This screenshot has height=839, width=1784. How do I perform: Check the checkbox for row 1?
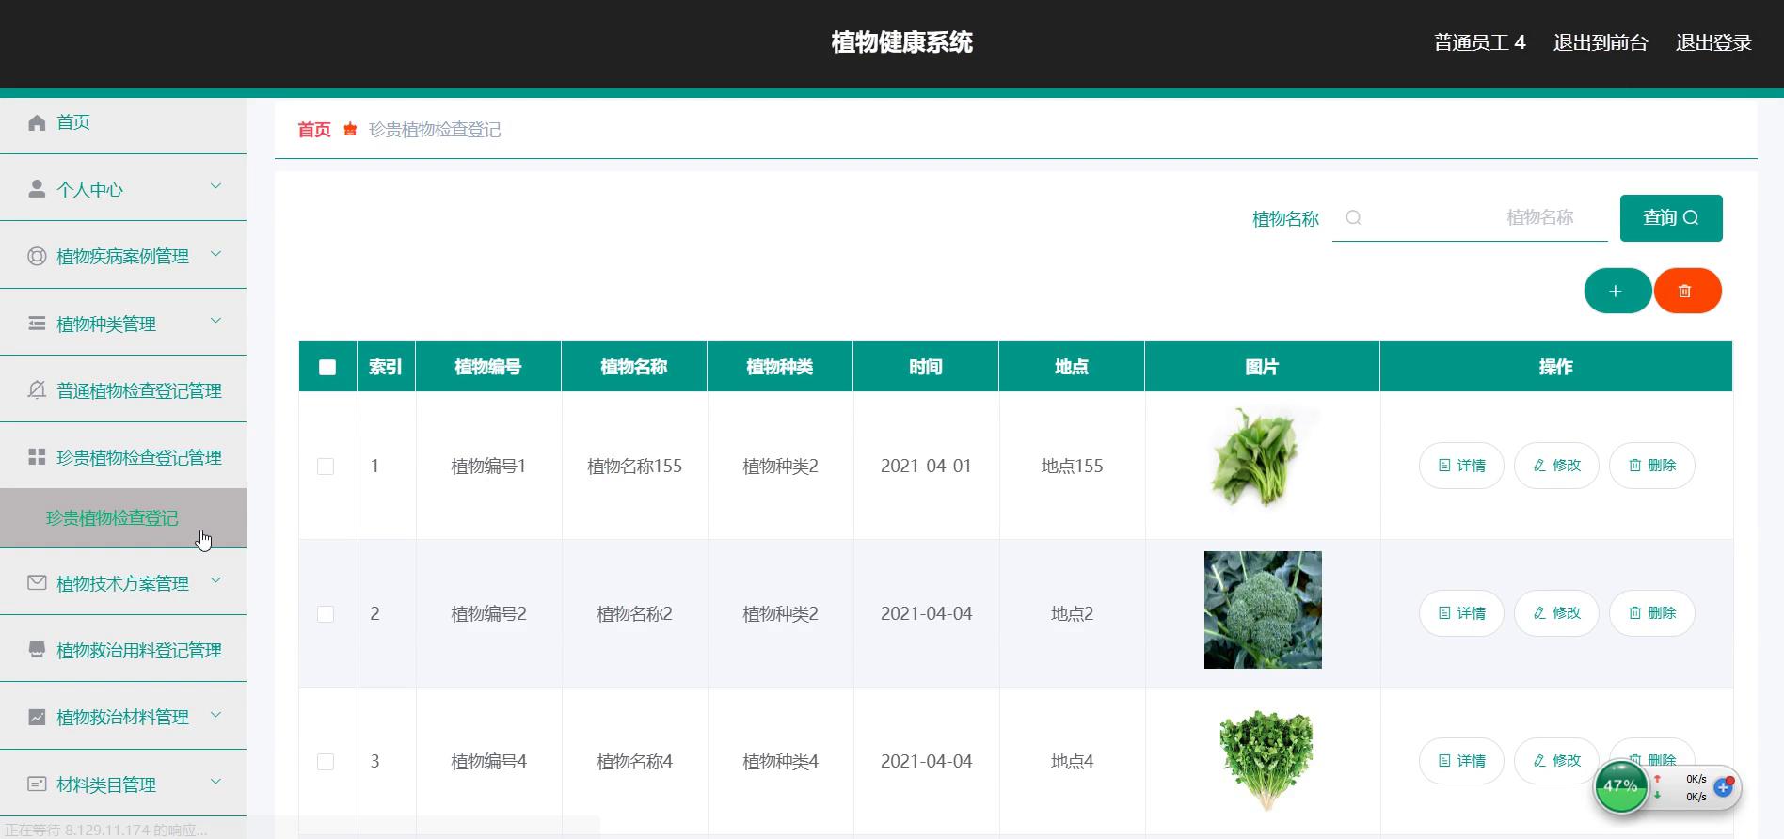pos(326,467)
